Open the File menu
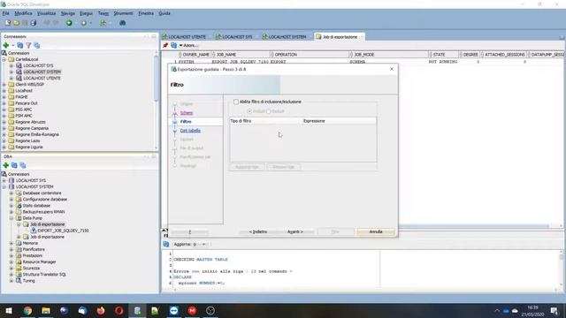566x318 pixels. tap(6, 13)
